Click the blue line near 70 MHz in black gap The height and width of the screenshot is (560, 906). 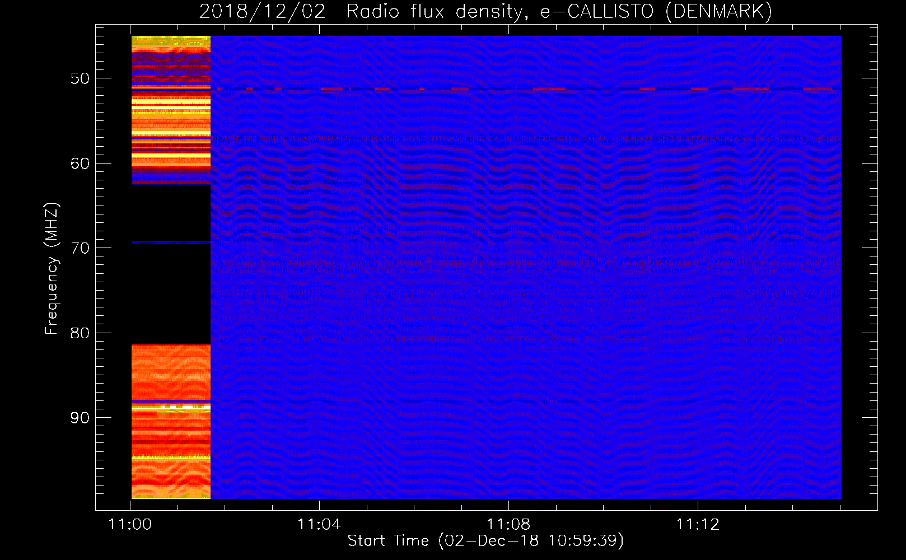point(171,242)
